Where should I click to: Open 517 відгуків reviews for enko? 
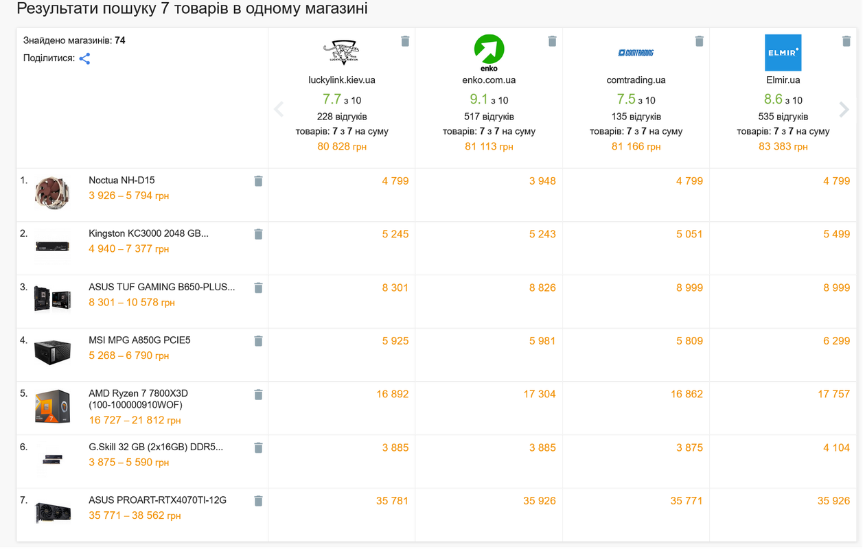point(489,117)
